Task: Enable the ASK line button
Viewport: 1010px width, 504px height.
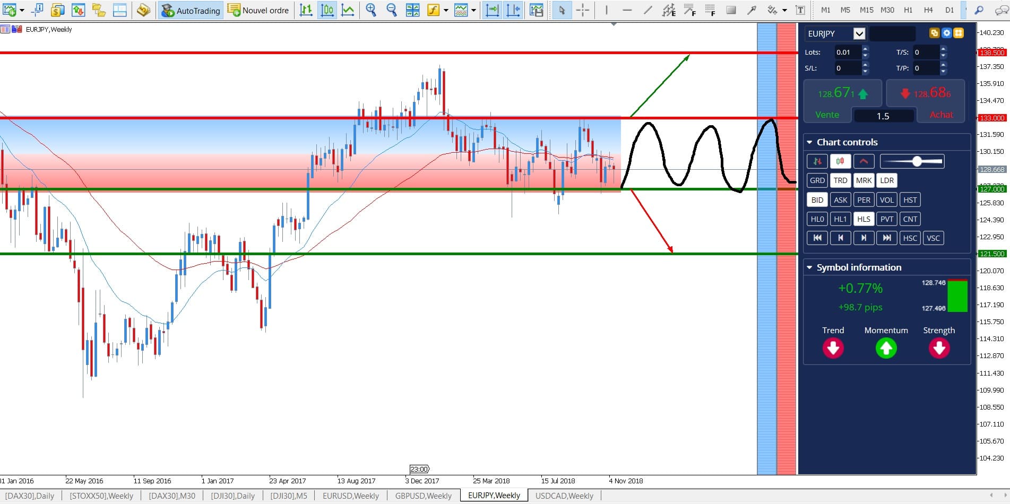Action: tap(840, 200)
